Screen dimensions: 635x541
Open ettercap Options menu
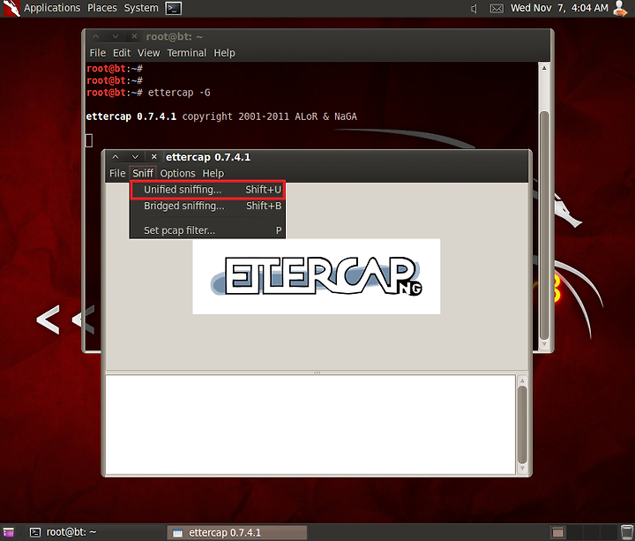[x=177, y=174]
